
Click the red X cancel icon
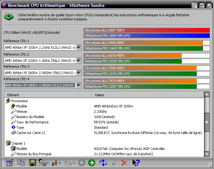(124, 163)
